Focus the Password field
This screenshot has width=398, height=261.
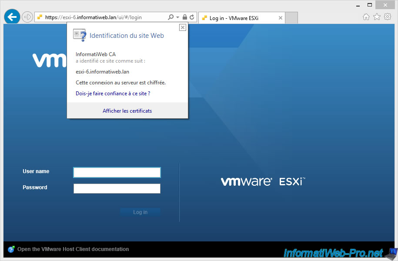pos(117,188)
